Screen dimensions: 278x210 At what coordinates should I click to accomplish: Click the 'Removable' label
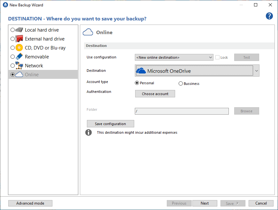(37, 57)
